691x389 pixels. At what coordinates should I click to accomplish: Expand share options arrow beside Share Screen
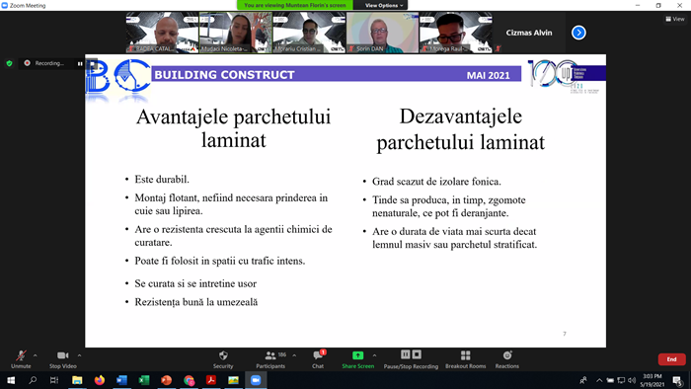[374, 355]
